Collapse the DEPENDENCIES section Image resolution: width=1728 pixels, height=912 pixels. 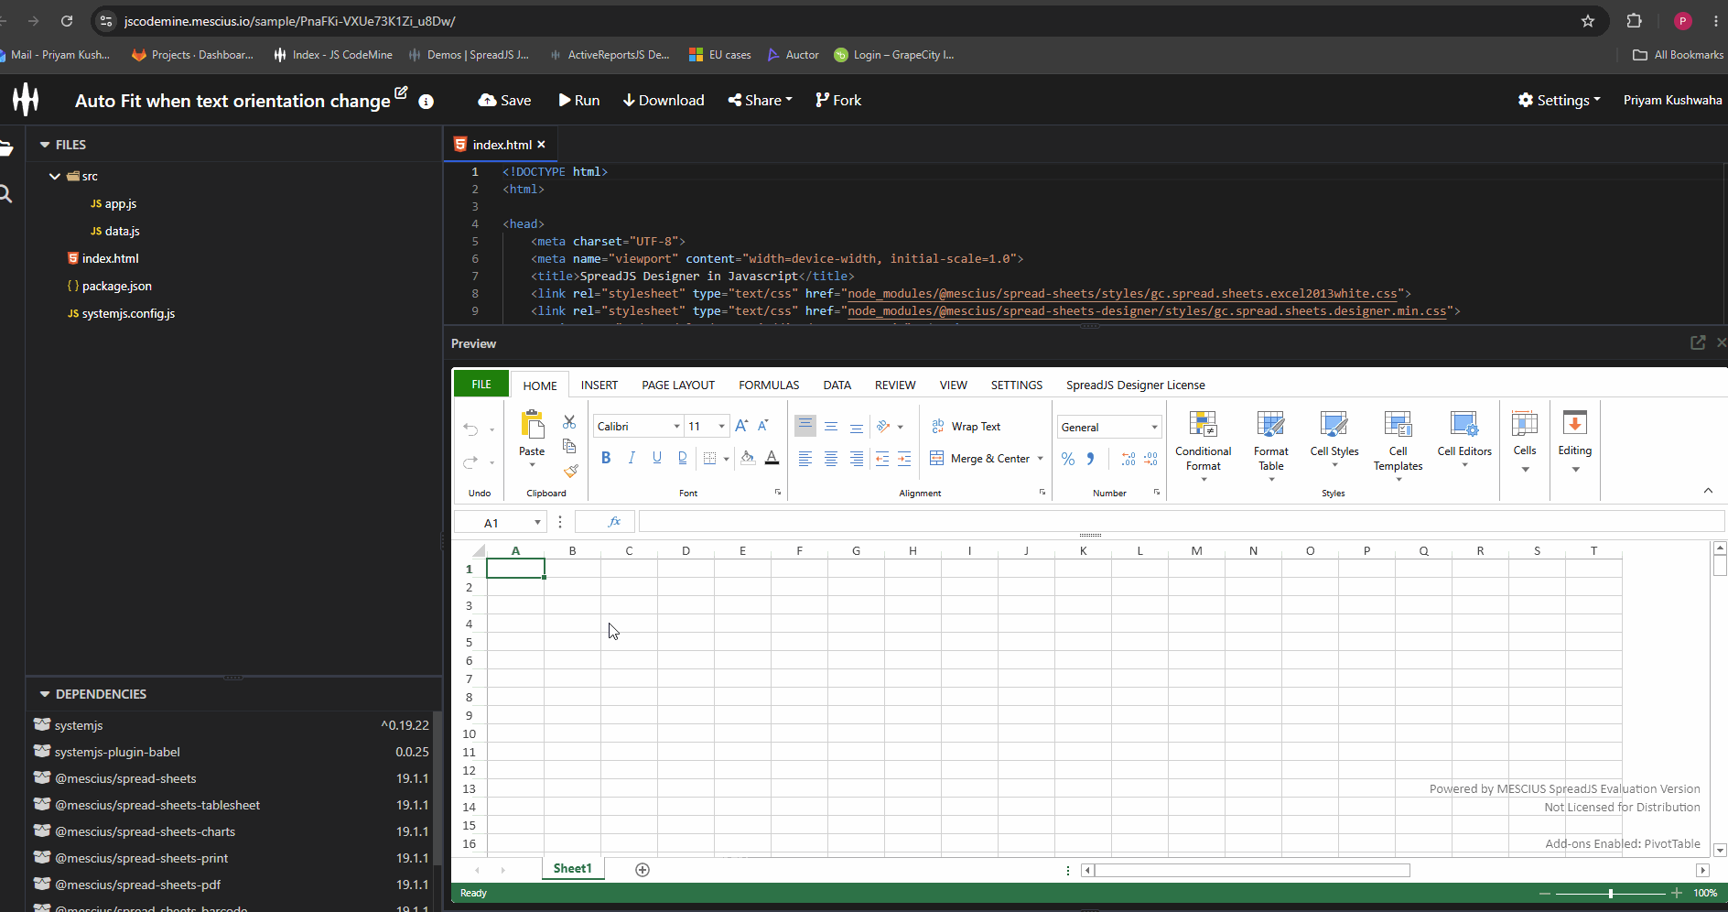click(45, 694)
